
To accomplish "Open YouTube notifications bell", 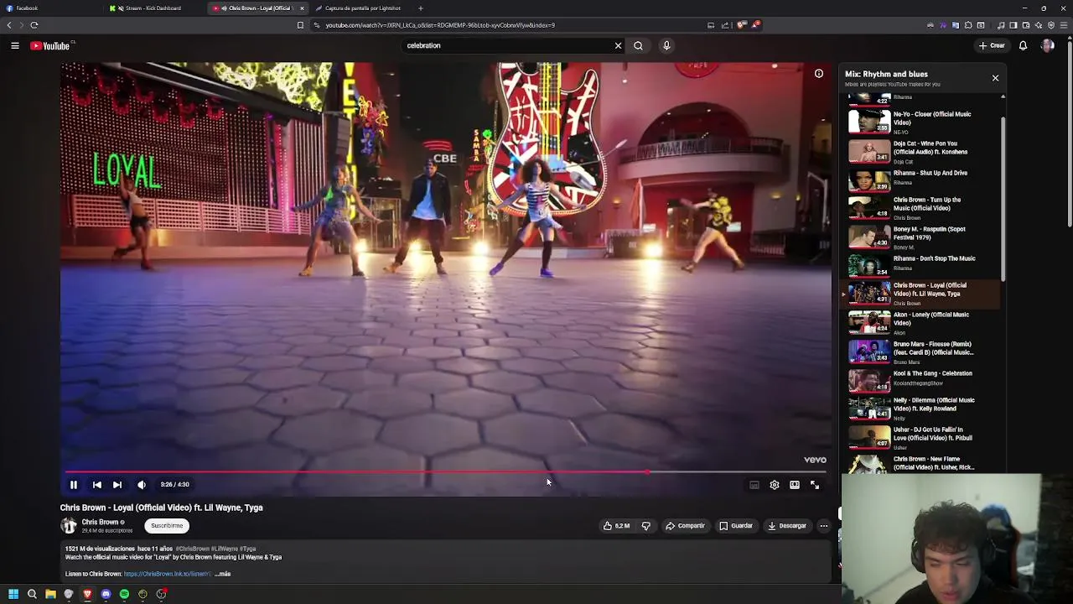I will [x=1024, y=45].
